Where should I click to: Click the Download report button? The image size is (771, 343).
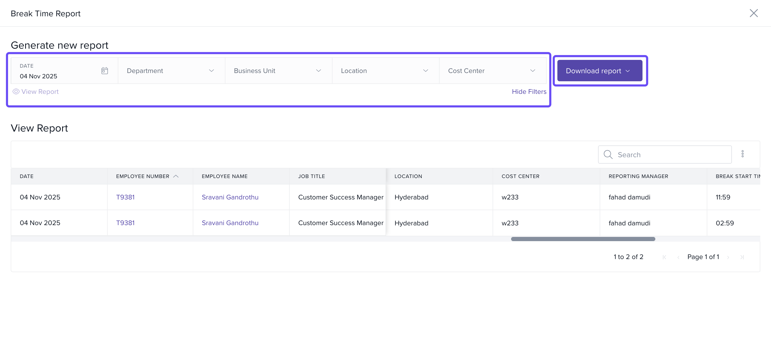[599, 71]
